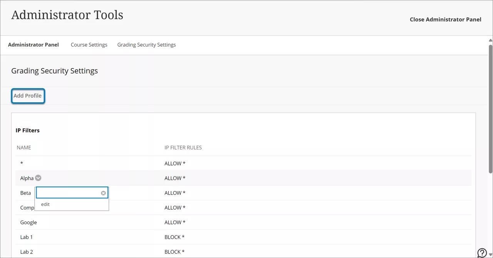Clear the rename text field using the X icon
493x258 pixels.
click(x=103, y=193)
